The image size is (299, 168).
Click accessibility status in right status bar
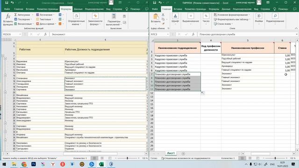click(x=186, y=158)
